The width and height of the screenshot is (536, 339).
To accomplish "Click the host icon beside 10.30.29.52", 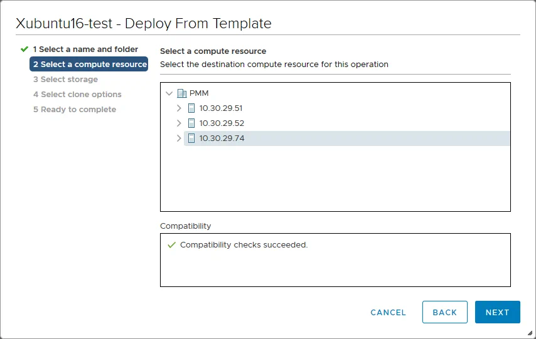I will click(192, 123).
